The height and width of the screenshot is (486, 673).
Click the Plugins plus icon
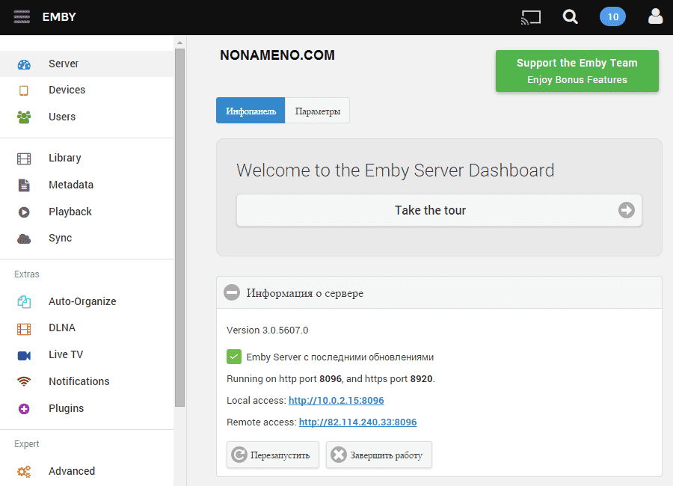click(24, 409)
